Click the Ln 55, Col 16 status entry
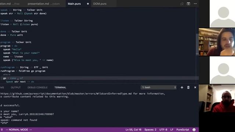Image resolution: width=235 pixels, height=132 pixels. 133,129
